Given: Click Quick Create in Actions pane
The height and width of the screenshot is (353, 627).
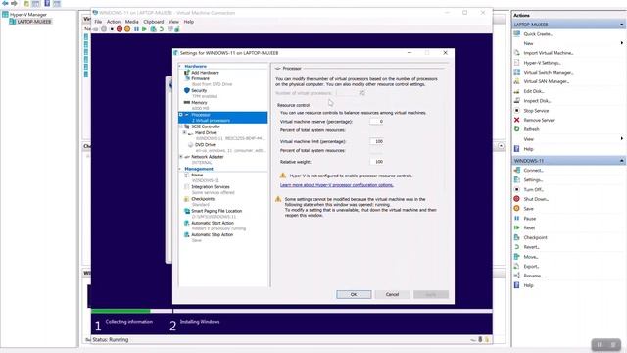Looking at the screenshot, I should 538,34.
